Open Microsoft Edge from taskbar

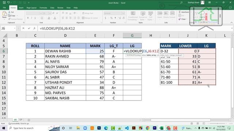coord(106,128)
